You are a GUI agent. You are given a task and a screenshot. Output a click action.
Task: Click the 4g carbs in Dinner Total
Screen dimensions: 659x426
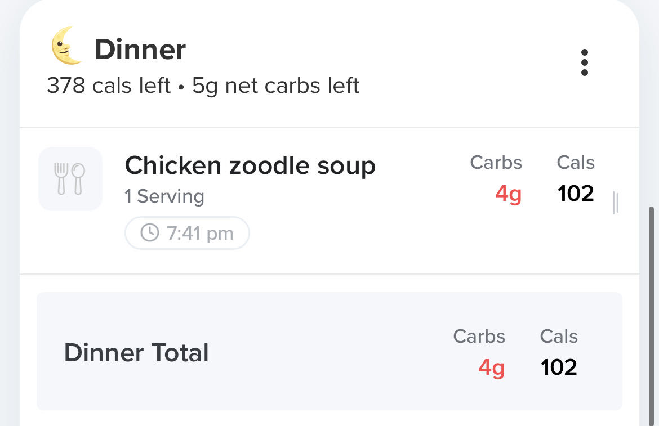coord(491,367)
